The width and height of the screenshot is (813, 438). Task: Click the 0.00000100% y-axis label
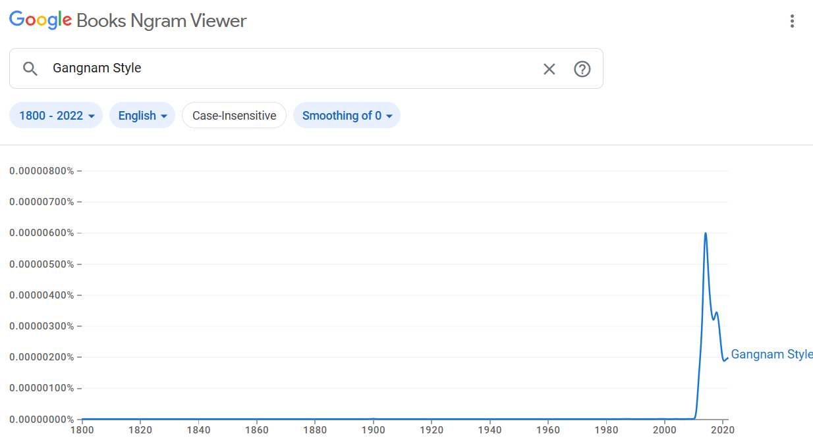coord(42,388)
